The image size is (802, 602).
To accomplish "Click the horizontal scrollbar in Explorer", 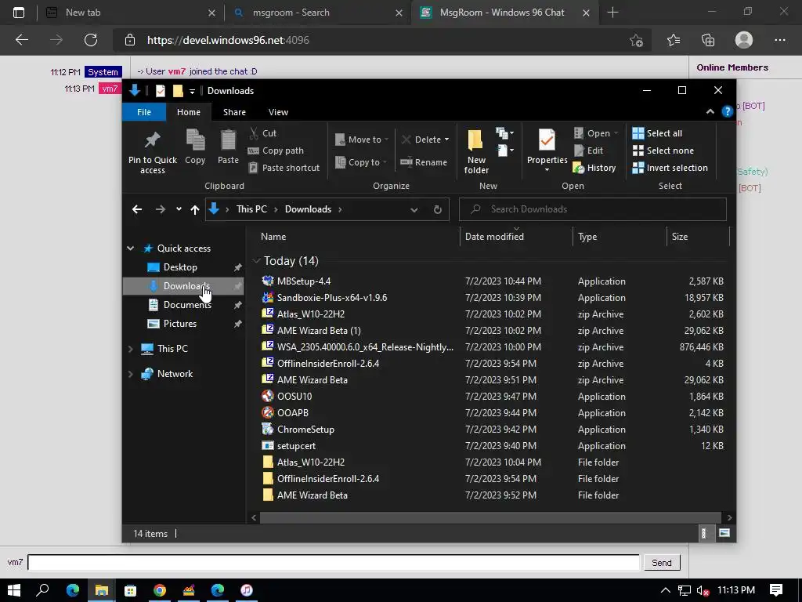I will point(490,517).
